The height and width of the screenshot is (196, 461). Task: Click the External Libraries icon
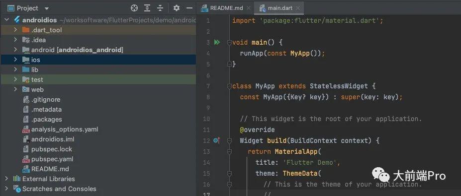[x=17, y=179]
